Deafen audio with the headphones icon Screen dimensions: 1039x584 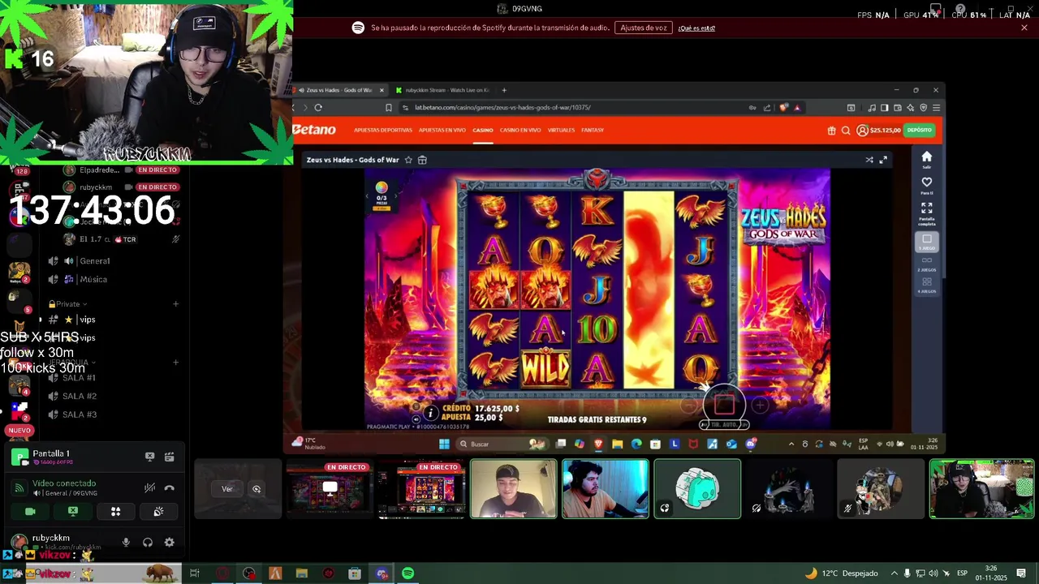point(148,542)
